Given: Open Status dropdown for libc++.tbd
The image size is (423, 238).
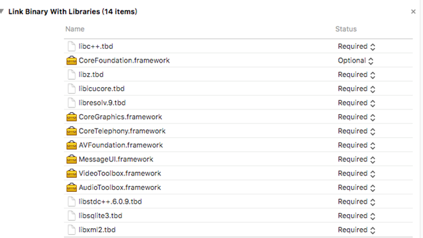Looking at the screenshot, I should (357, 47).
